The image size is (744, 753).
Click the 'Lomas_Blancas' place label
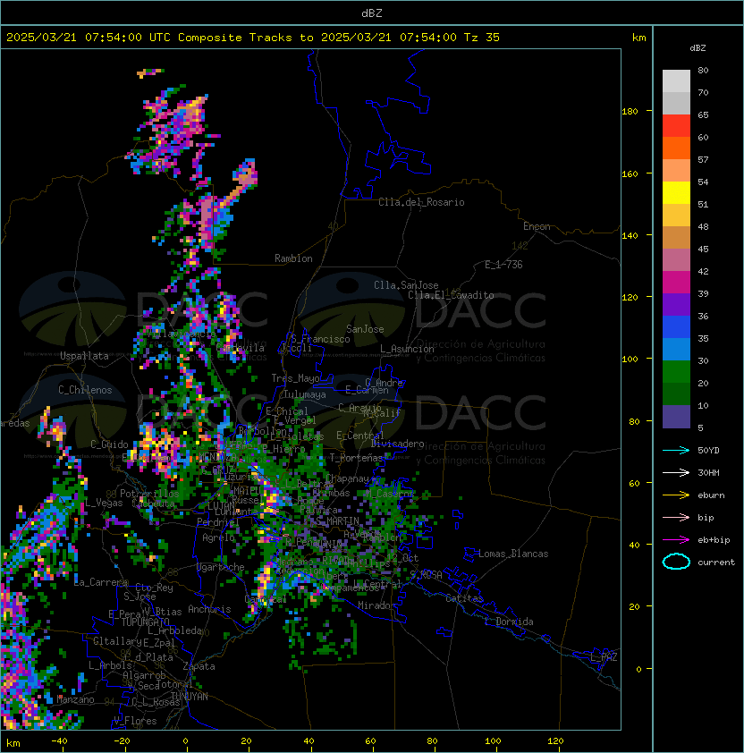513,554
